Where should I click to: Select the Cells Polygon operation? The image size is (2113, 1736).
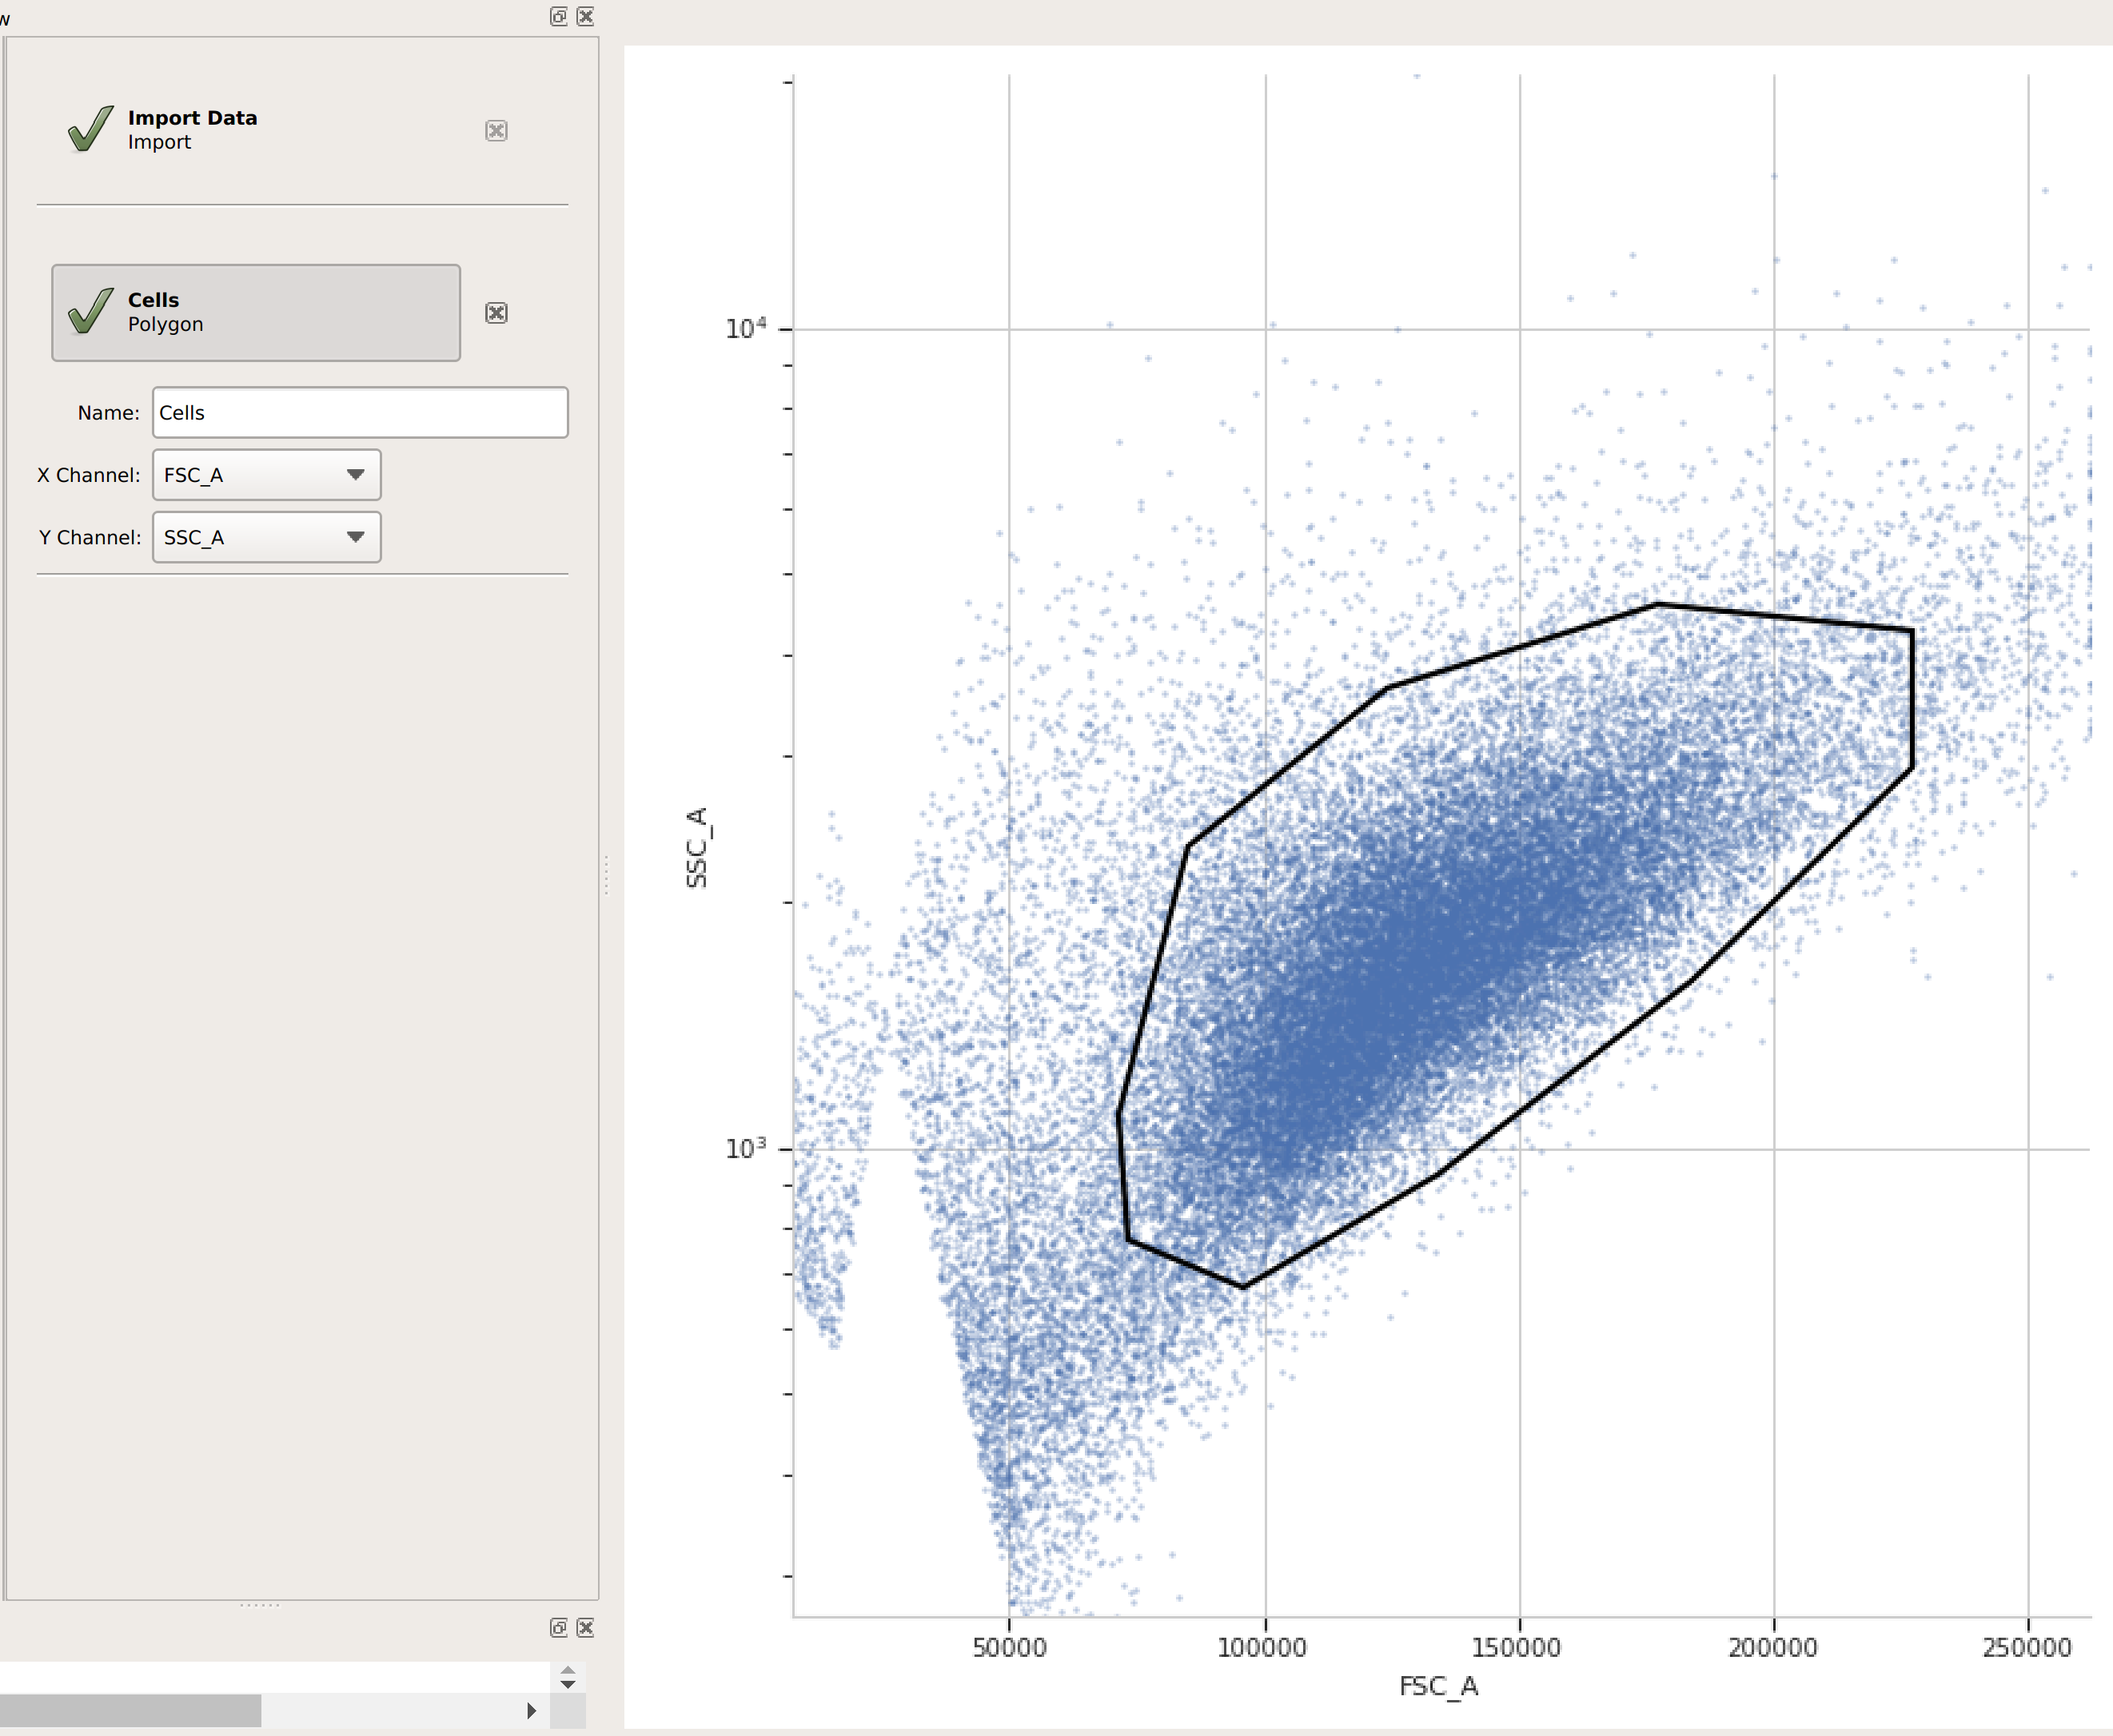click(256, 313)
